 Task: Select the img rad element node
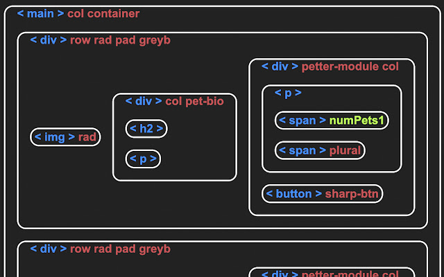65,137
